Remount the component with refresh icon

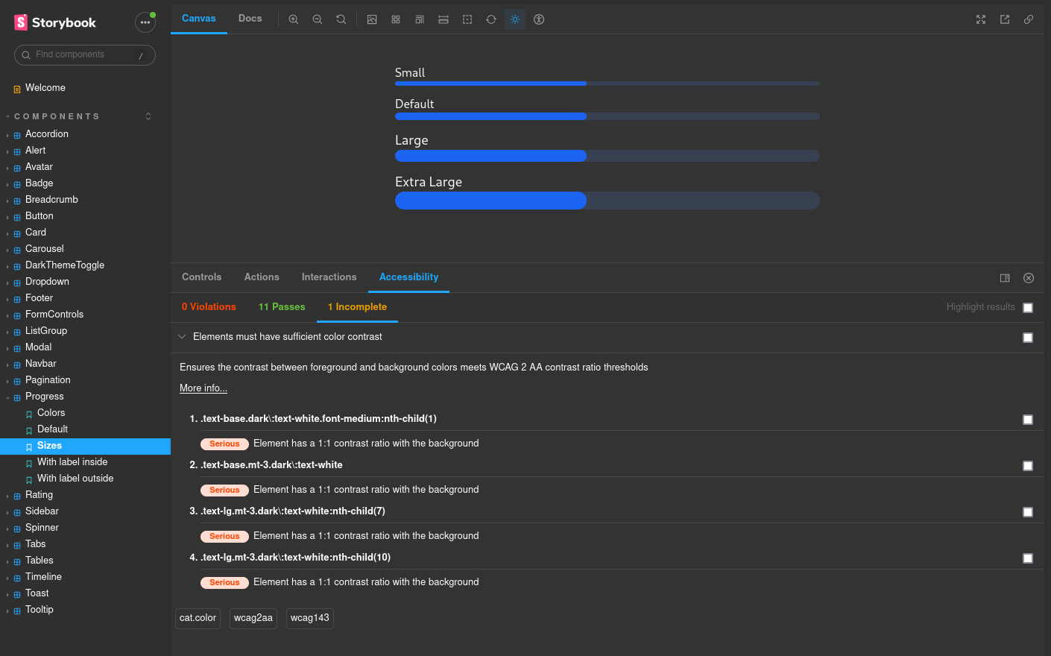(490, 19)
